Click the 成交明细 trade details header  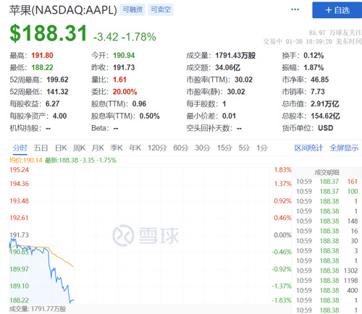(327, 172)
